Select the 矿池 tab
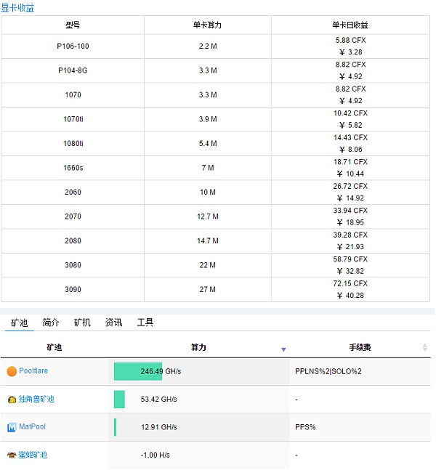The height and width of the screenshot is (470, 436). coord(19,323)
